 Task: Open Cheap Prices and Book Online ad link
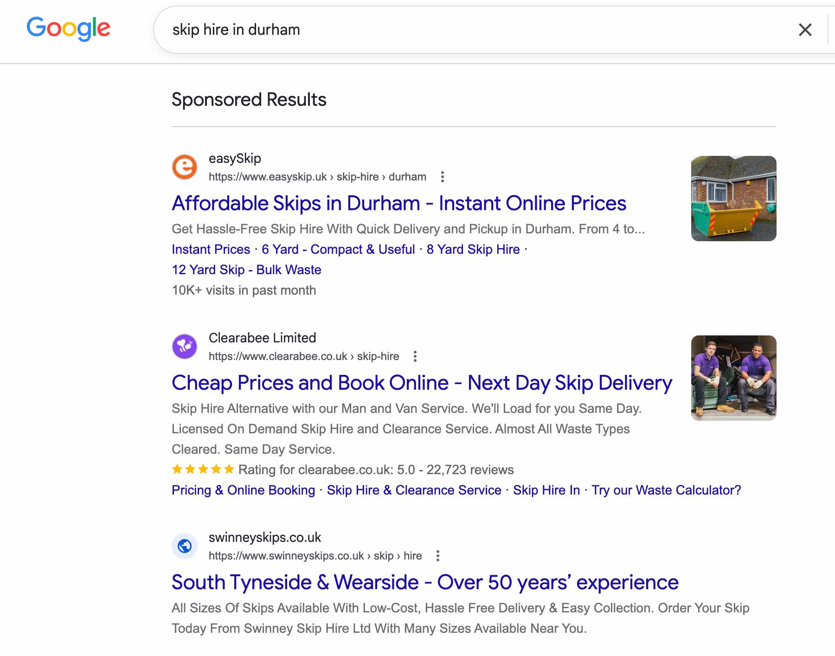pyautogui.click(x=422, y=383)
